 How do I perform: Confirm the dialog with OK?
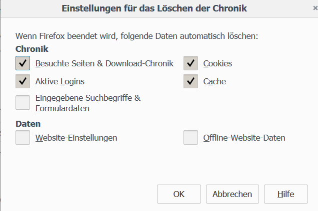(x=179, y=194)
